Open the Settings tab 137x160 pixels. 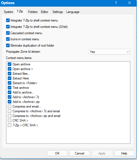coord(58,12)
